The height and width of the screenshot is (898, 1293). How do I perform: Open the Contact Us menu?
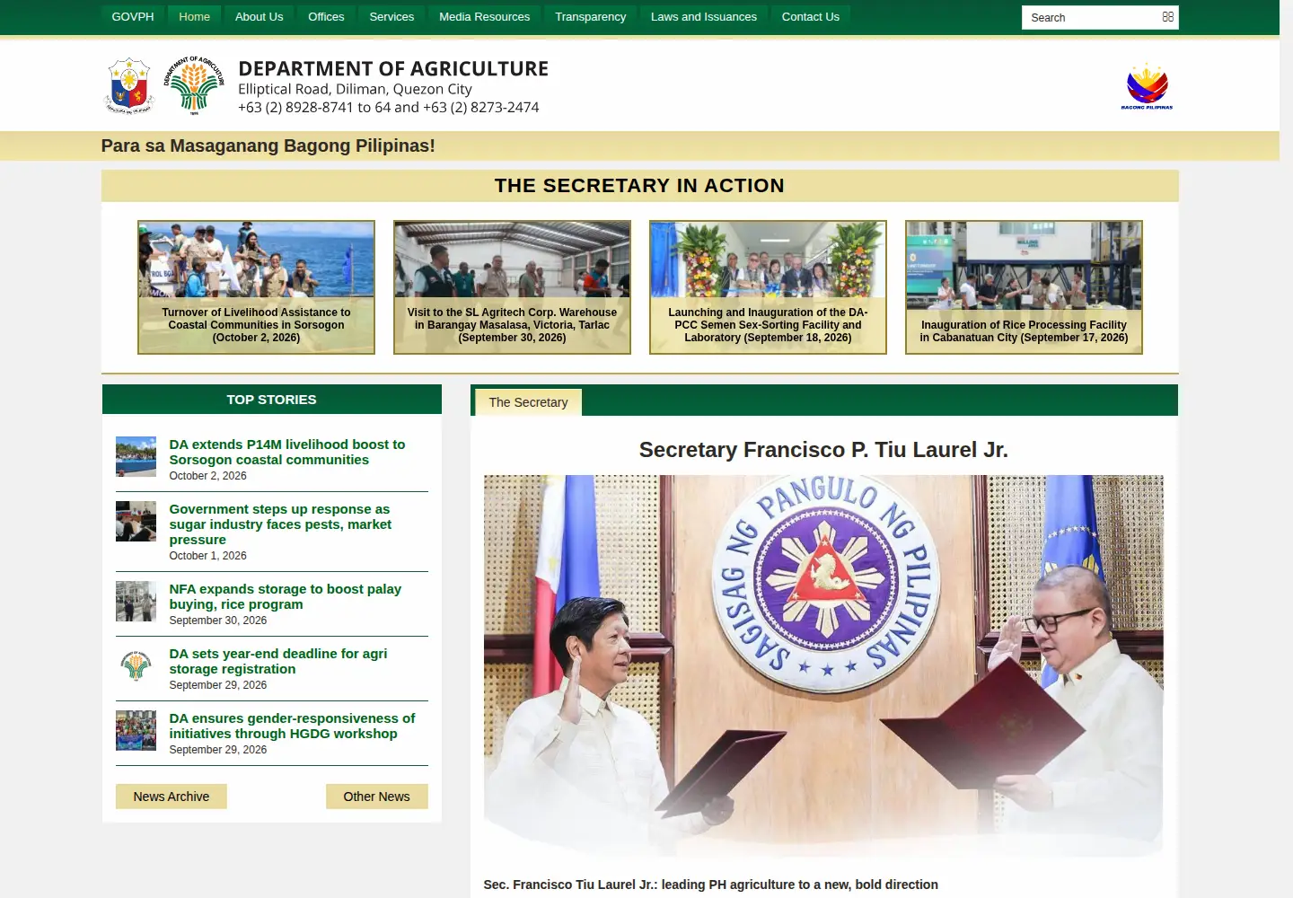(x=810, y=16)
